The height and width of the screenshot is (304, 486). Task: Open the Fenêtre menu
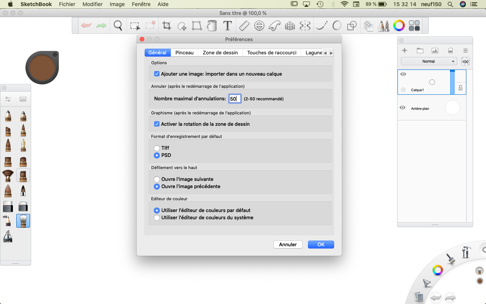(x=140, y=4)
